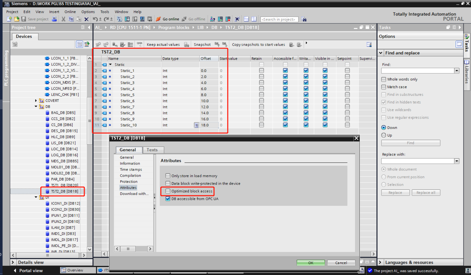Click the Monitor all glasses icon in DB toolbar

click(139, 44)
